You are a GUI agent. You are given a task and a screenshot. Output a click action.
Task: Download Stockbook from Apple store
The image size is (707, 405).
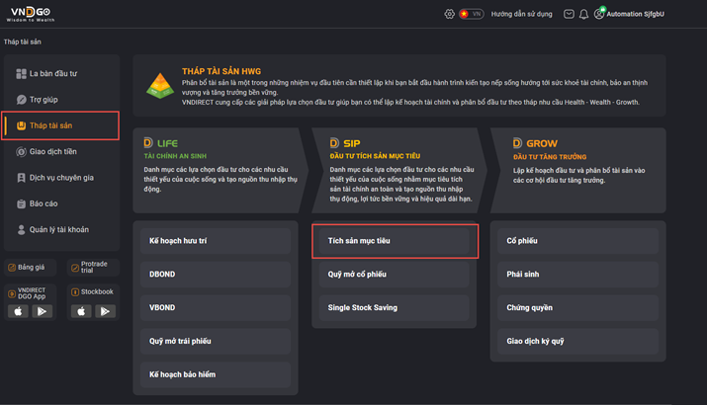pos(81,311)
